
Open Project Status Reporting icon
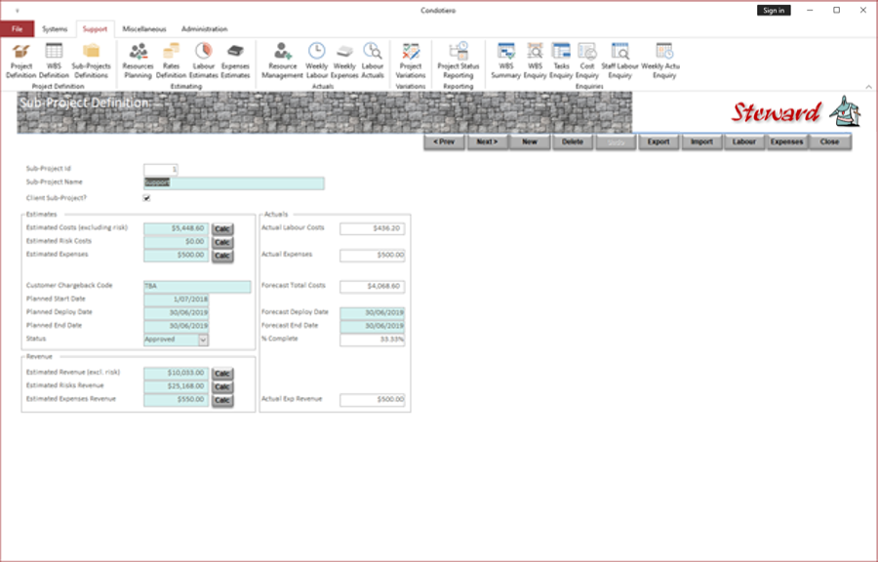[x=459, y=60]
